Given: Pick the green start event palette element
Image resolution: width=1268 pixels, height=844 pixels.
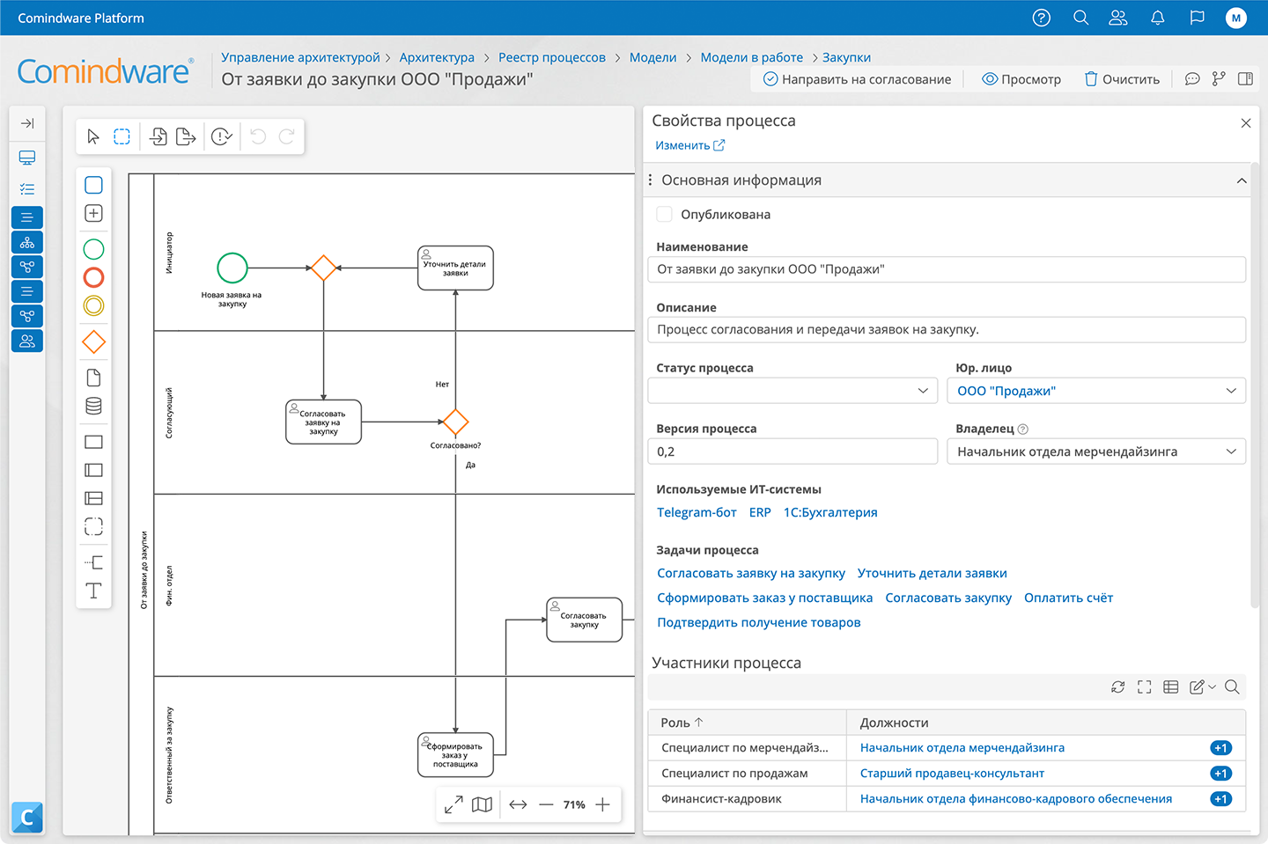Looking at the screenshot, I should [x=93, y=249].
